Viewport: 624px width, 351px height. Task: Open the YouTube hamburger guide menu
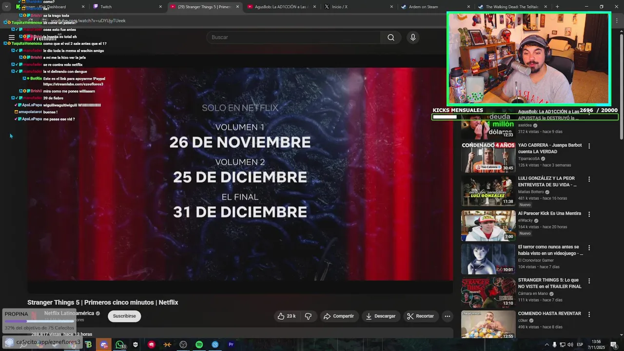[x=12, y=38]
